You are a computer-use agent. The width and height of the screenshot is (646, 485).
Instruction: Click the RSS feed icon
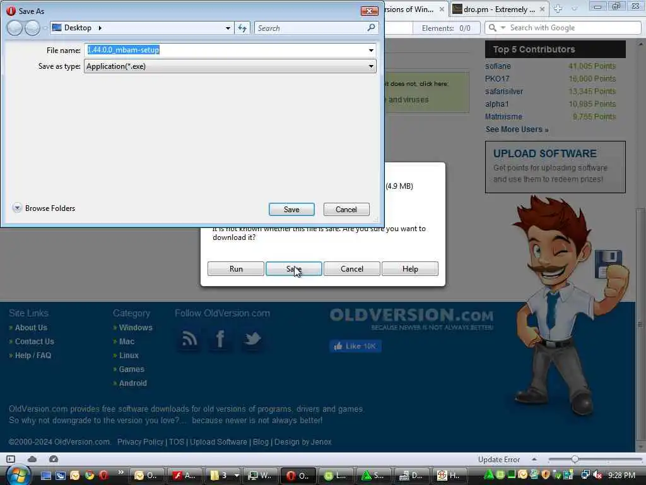click(189, 339)
